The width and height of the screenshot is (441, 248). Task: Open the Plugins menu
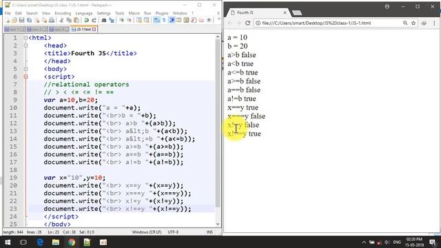tap(162, 13)
